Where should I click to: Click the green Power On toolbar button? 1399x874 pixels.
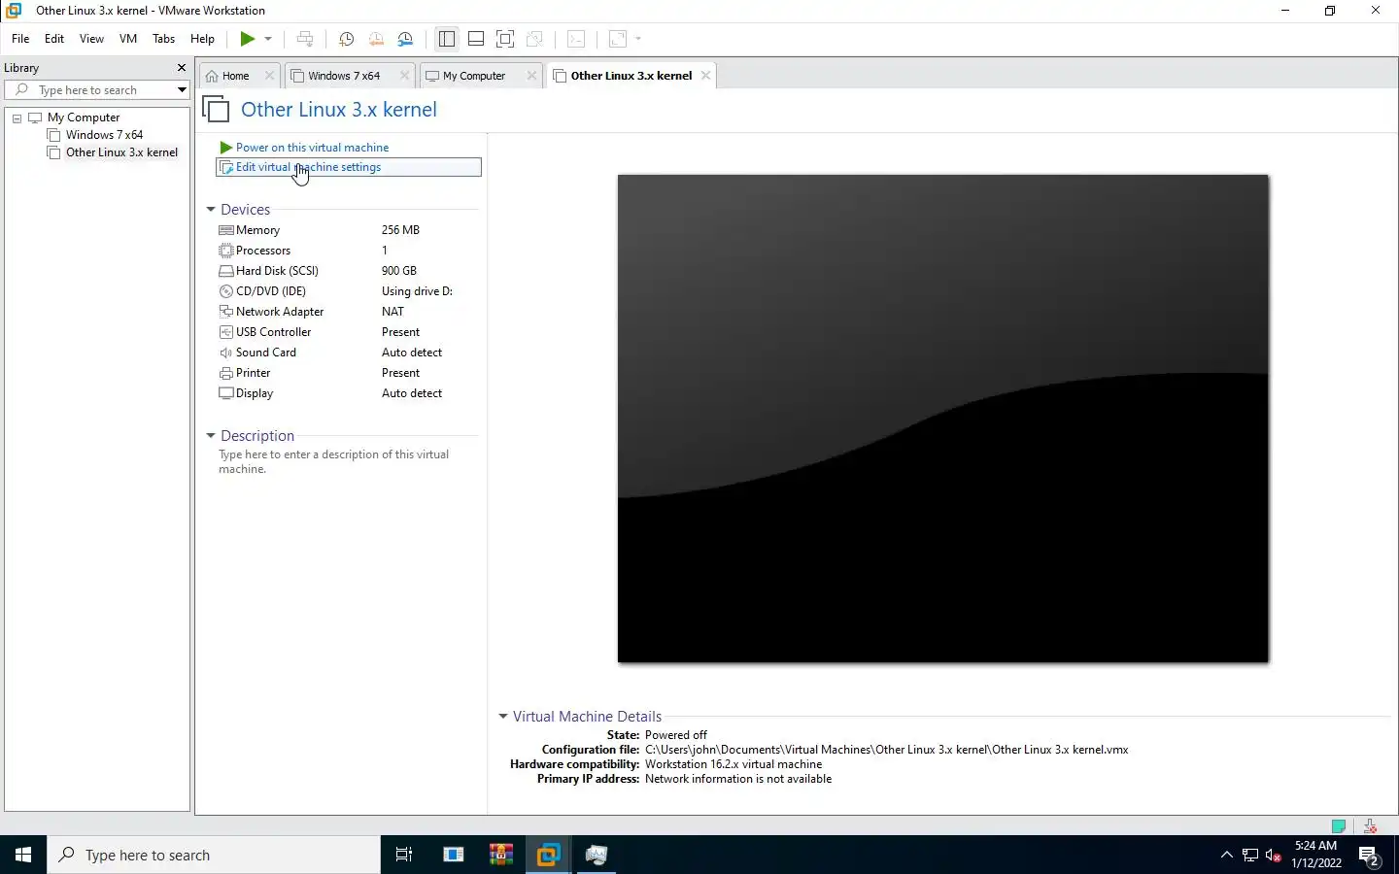pos(248,39)
